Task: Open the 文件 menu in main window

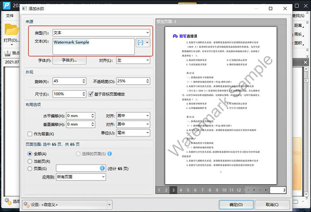Action: pyautogui.click(x=10, y=16)
